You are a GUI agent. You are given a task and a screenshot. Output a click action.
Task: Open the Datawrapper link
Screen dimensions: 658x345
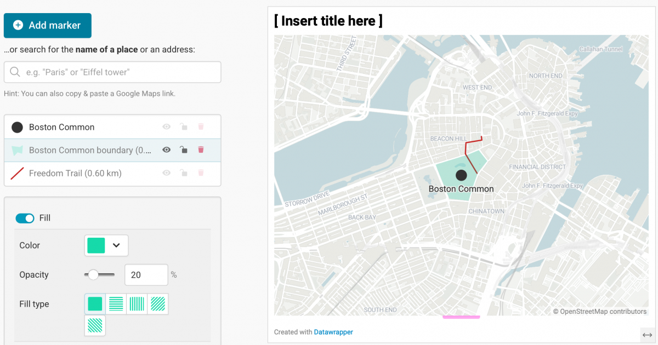click(333, 332)
